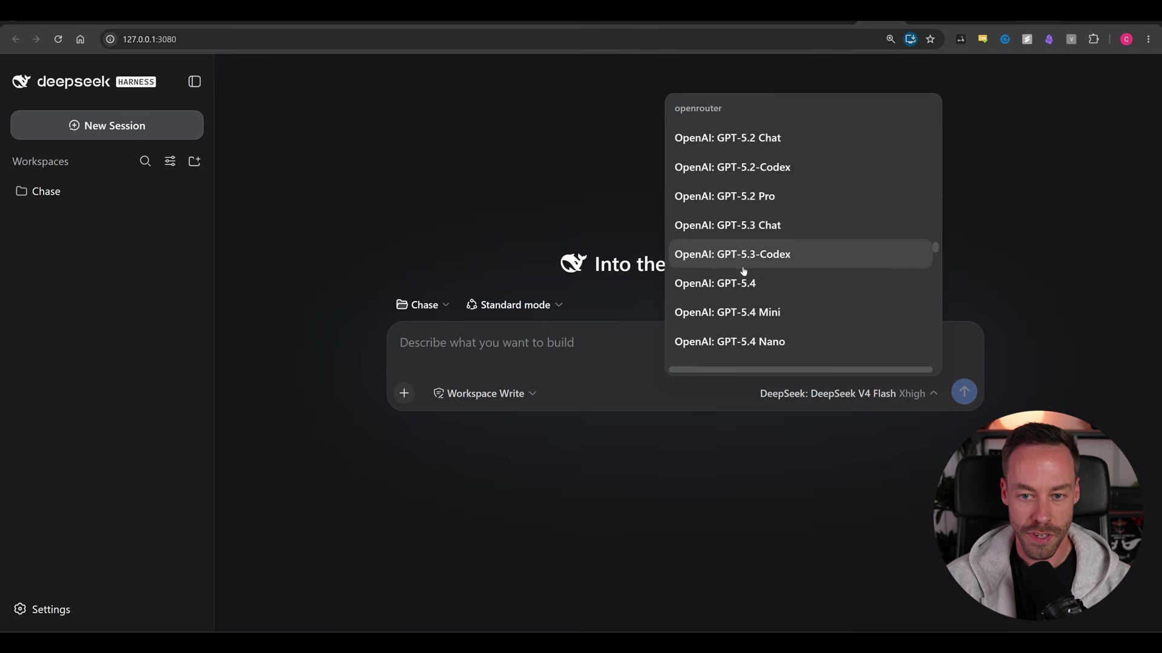Click the install app icon in address bar
Image resolution: width=1162 pixels, height=653 pixels.
910,39
